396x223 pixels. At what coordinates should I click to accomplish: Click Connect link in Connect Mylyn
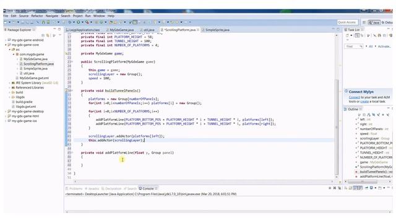354,97
